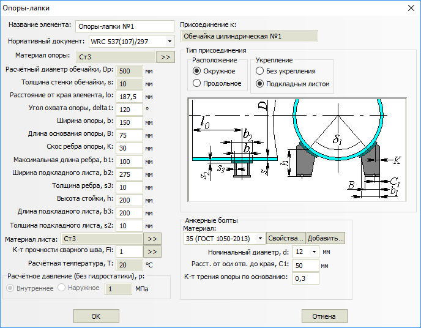Click the 'К-т прочности сварного шва, Fi' field
This screenshot has width=421, height=328.
[x=129, y=252]
